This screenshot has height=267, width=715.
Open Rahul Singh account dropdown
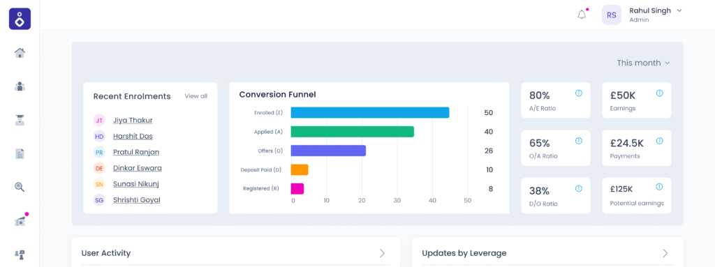(x=679, y=10)
